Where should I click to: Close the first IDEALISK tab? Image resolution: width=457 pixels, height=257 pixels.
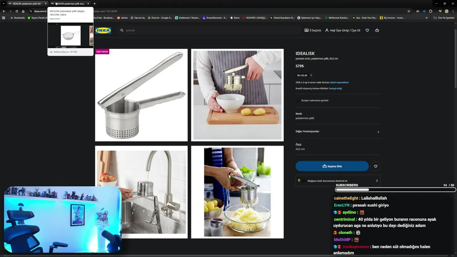click(45, 4)
